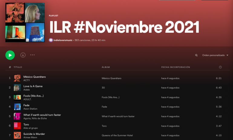This screenshot has width=233, height=140.
Task: Open the artist Niño de Elche
Action: pos(39,118)
